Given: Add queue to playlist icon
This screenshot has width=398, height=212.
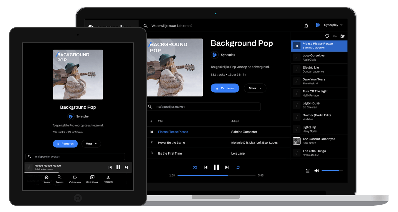Looking at the screenshot, I should 335,36.
